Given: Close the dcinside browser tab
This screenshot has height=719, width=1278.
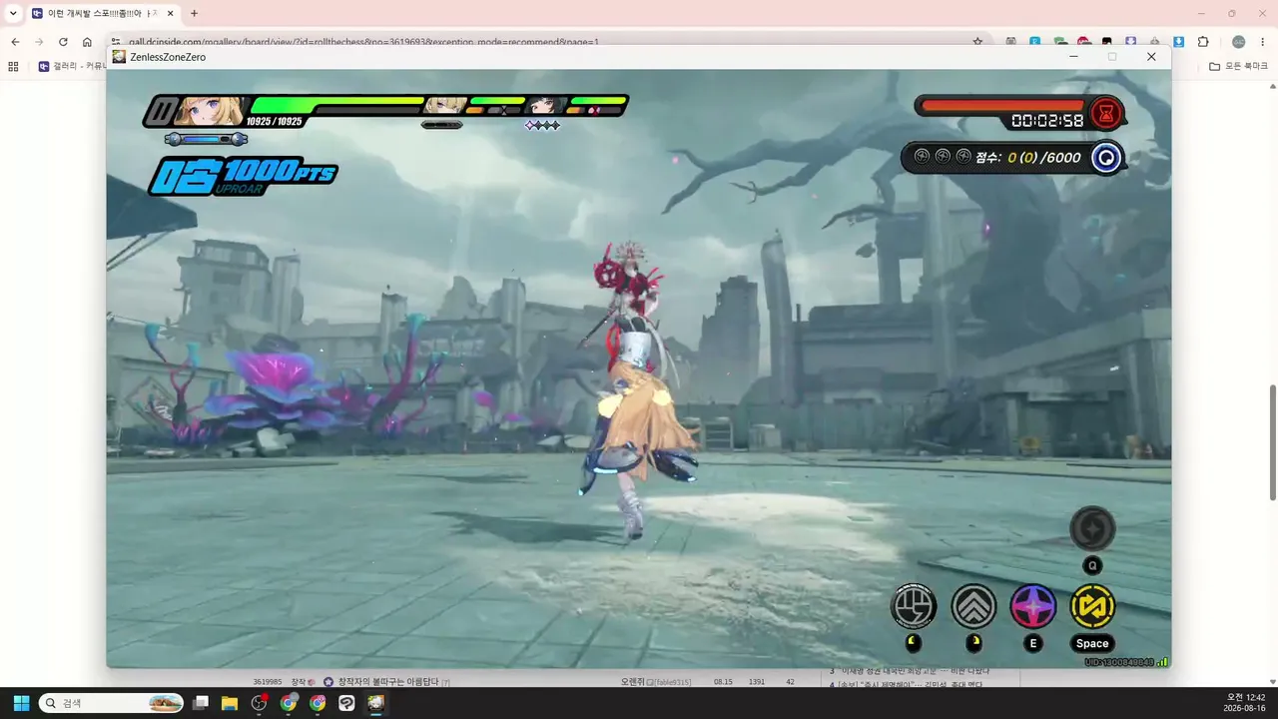Looking at the screenshot, I should pyautogui.click(x=170, y=14).
